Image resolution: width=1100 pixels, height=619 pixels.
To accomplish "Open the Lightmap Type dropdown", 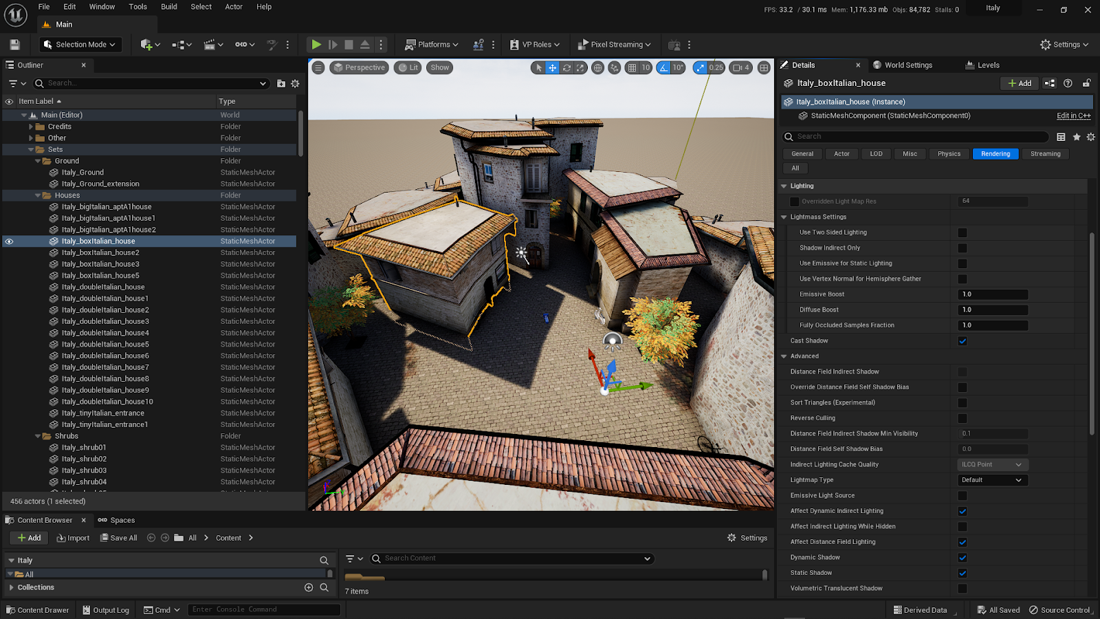I will pos(992,480).
